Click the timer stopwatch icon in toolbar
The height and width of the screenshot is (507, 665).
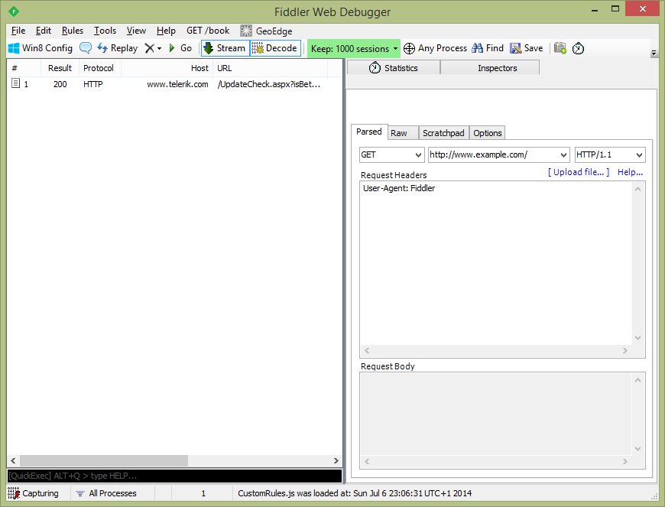[579, 48]
